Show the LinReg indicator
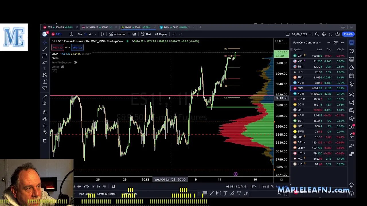367x206 pixels. 63,67
